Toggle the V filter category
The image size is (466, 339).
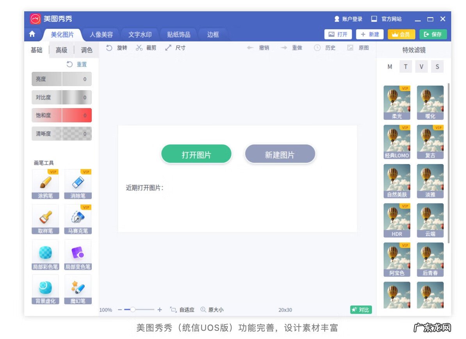422,66
